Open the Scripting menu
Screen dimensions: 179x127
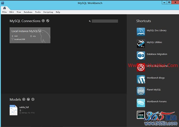pyautogui.click(x=48, y=12)
